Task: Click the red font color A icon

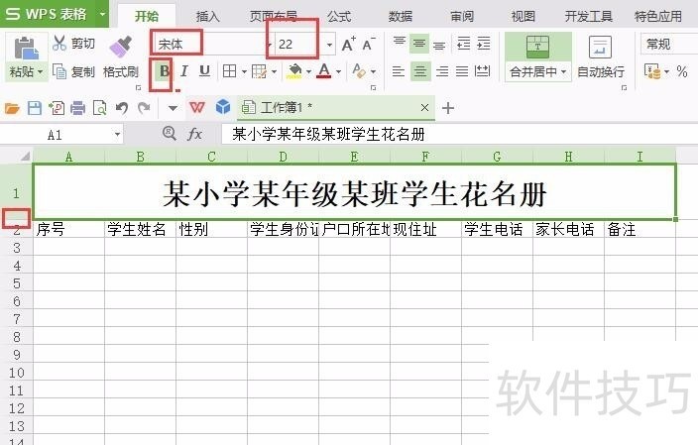Action: (x=324, y=70)
